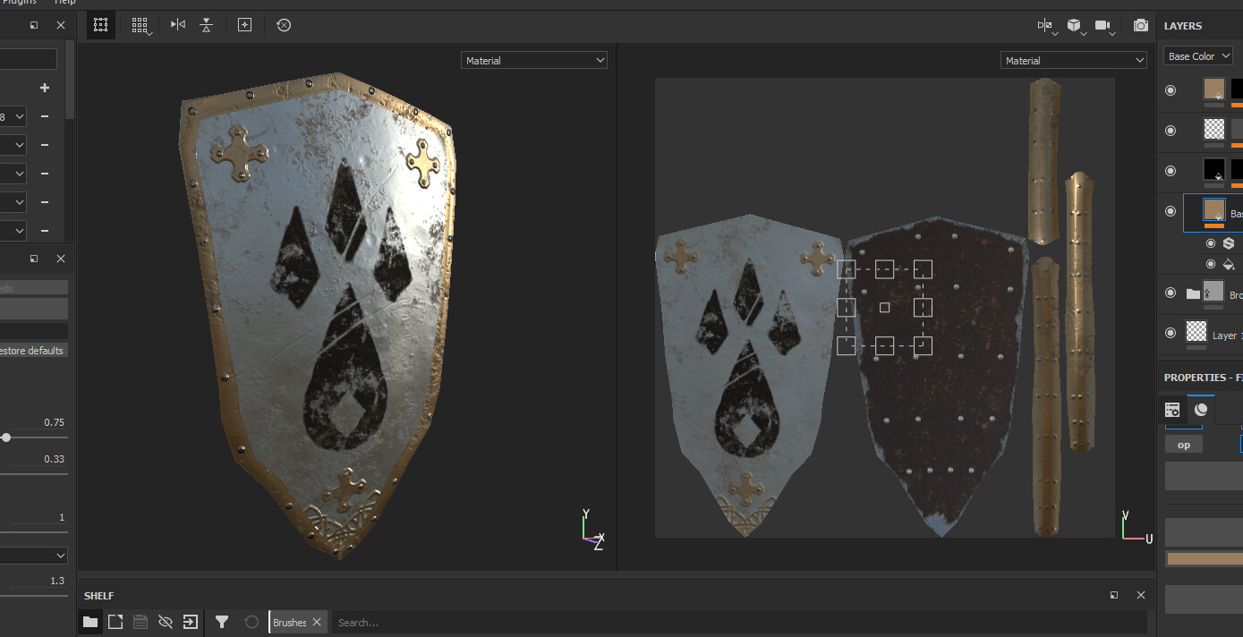The image size is (1243, 637).
Task: Select the Layer 1 checkerboard thumbnail
Action: pyautogui.click(x=1196, y=332)
